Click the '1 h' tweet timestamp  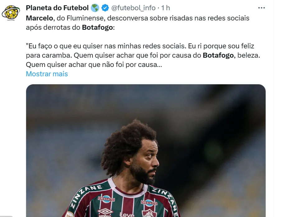pos(165,8)
